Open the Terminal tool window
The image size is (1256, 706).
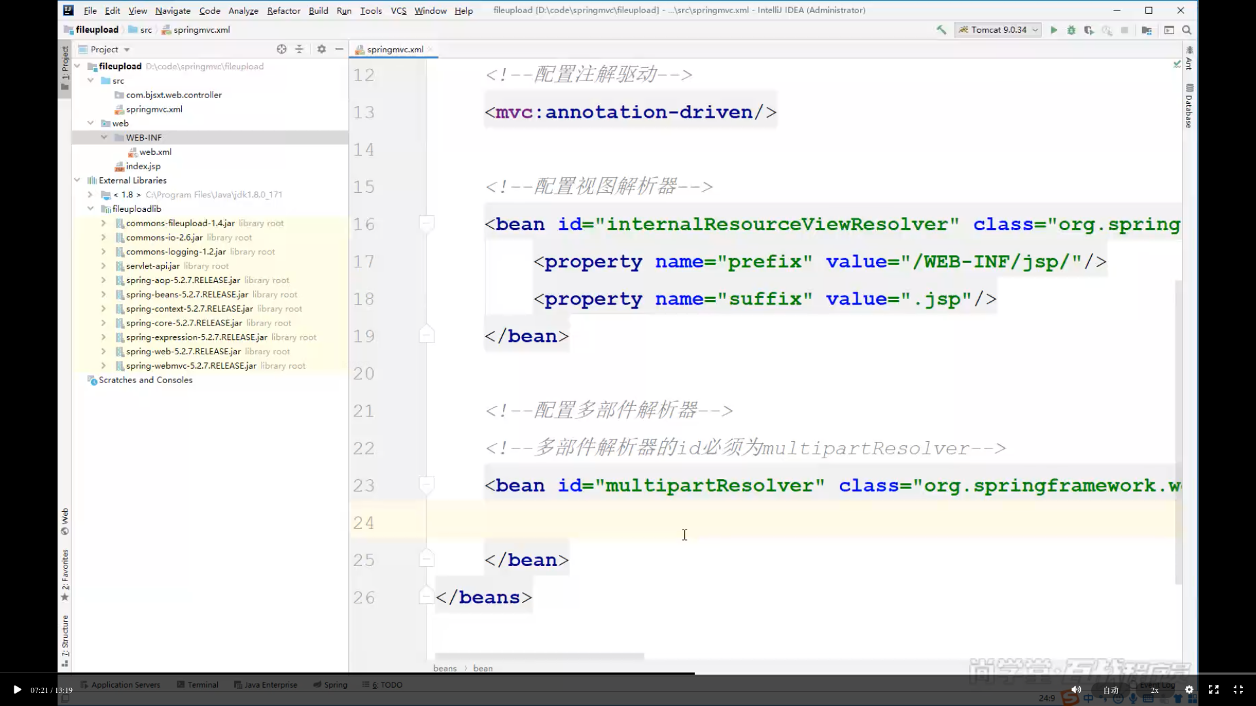[198, 684]
